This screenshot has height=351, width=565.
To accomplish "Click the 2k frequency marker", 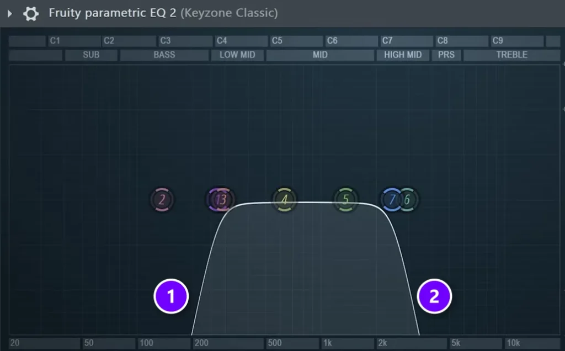I will [x=382, y=343].
